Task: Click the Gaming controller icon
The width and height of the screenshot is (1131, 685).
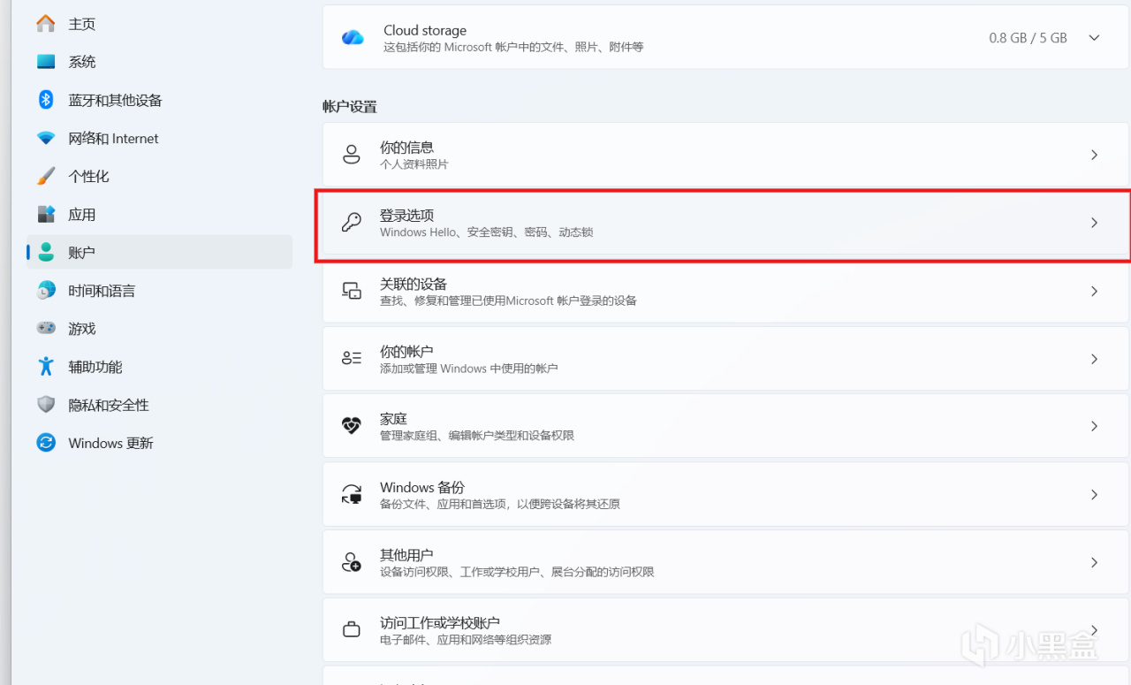Action: [46, 328]
